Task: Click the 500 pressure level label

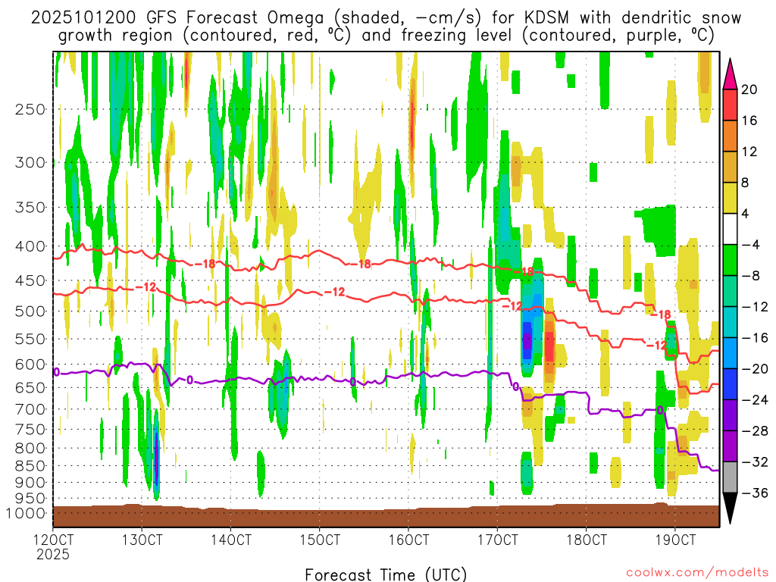Action: (30, 311)
